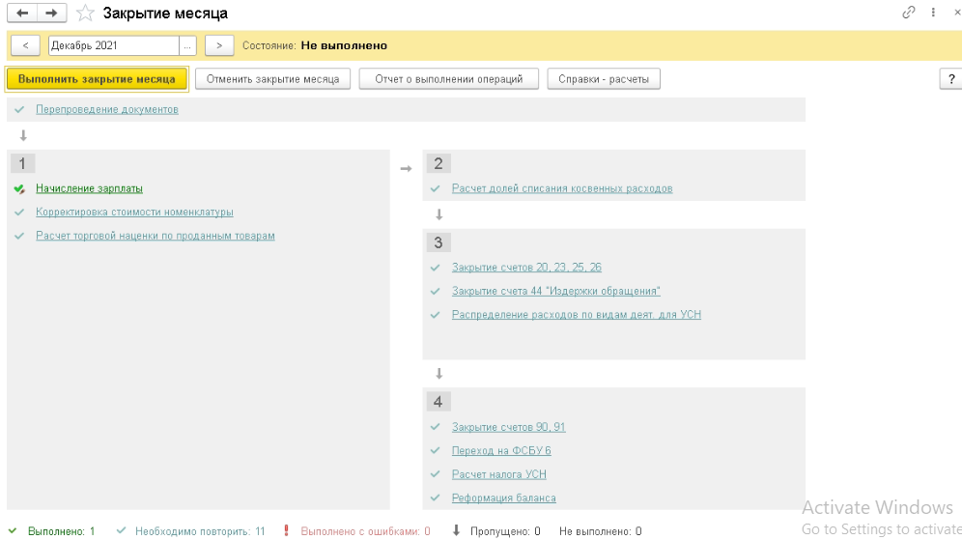Screen dimensions: 962x540
Task: Open help with the question mark button
Action: click(950, 79)
